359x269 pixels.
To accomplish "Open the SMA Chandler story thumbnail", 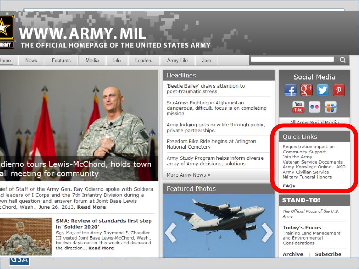I will tap(26, 237).
